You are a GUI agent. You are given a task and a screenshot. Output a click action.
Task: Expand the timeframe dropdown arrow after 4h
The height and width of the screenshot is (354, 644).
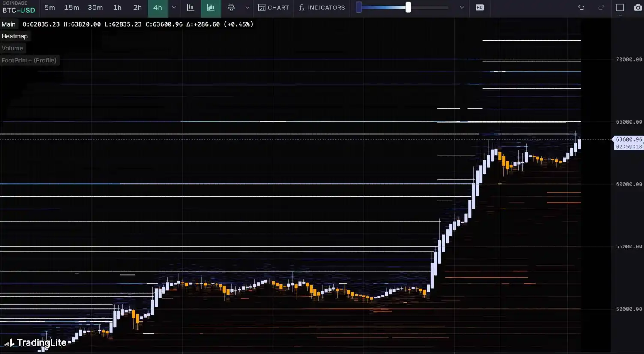tap(174, 8)
